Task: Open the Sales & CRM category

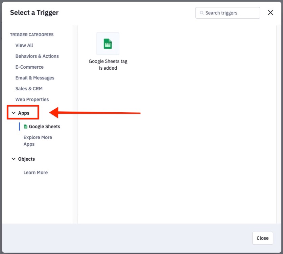Action: click(x=29, y=88)
